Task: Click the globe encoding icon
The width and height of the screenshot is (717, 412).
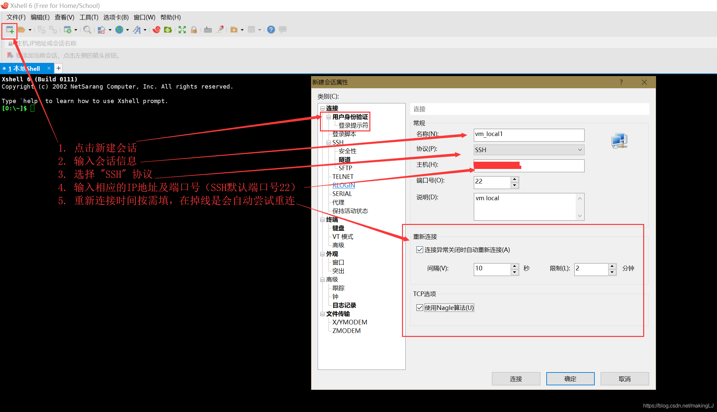Action: (119, 30)
